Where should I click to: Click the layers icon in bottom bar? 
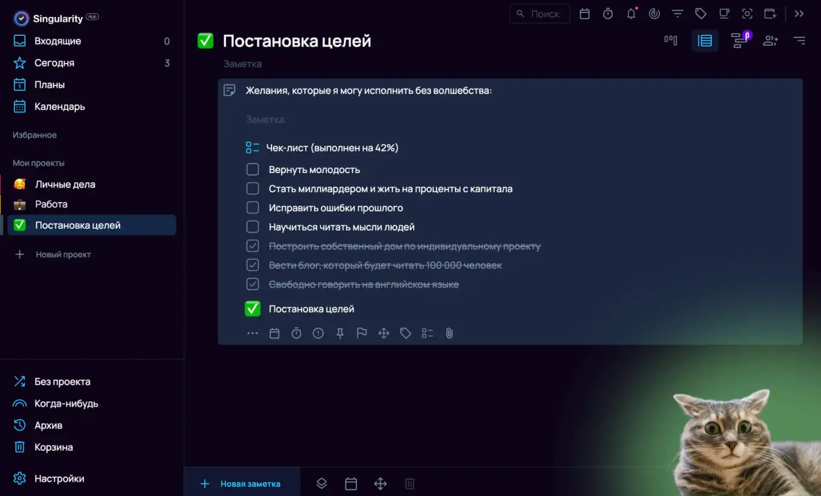(x=322, y=483)
